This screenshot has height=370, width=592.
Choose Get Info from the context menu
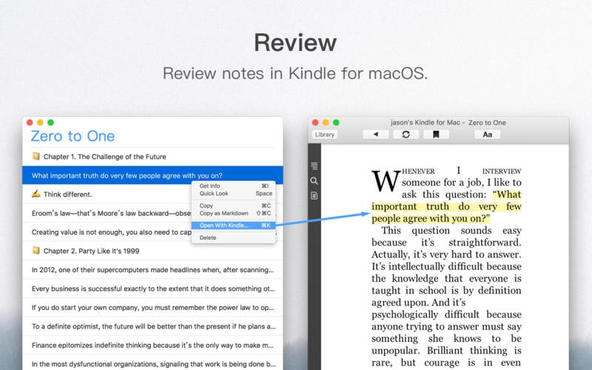(234, 186)
